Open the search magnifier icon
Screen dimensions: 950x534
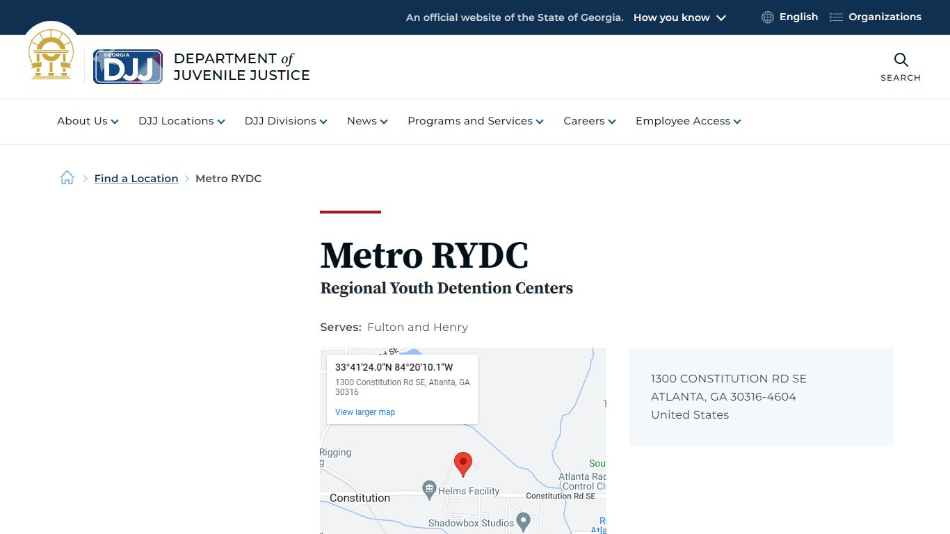tap(901, 60)
